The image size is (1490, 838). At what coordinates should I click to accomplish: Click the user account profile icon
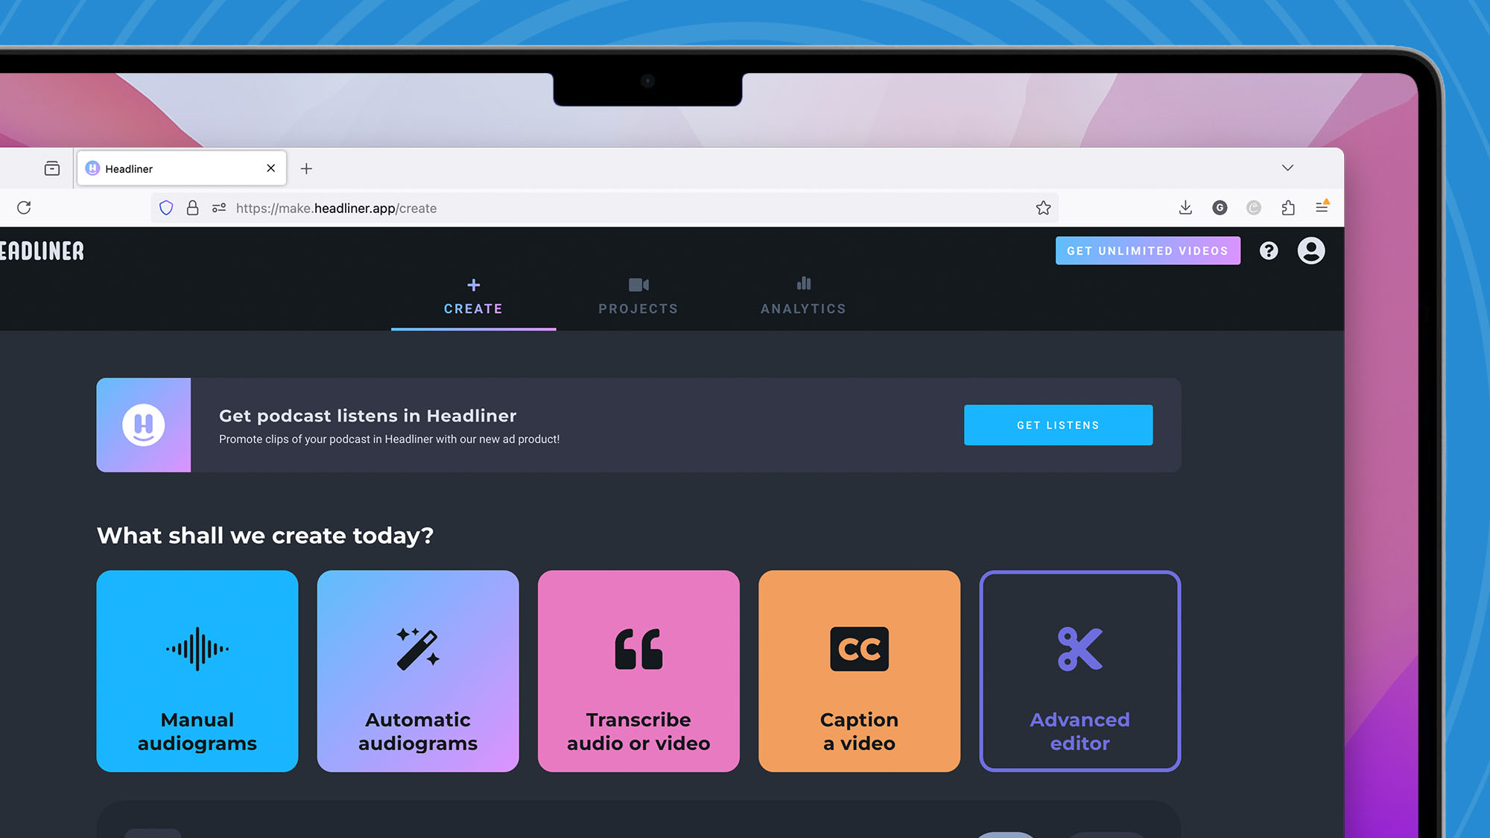click(x=1311, y=250)
